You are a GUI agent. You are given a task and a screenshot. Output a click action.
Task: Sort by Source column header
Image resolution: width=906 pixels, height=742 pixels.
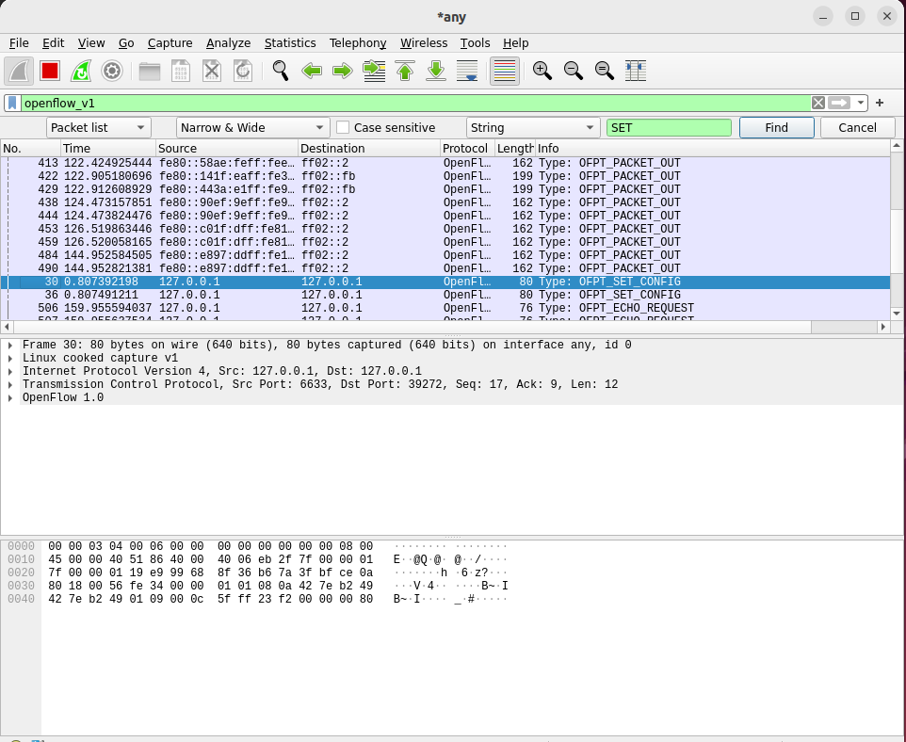[226, 149]
